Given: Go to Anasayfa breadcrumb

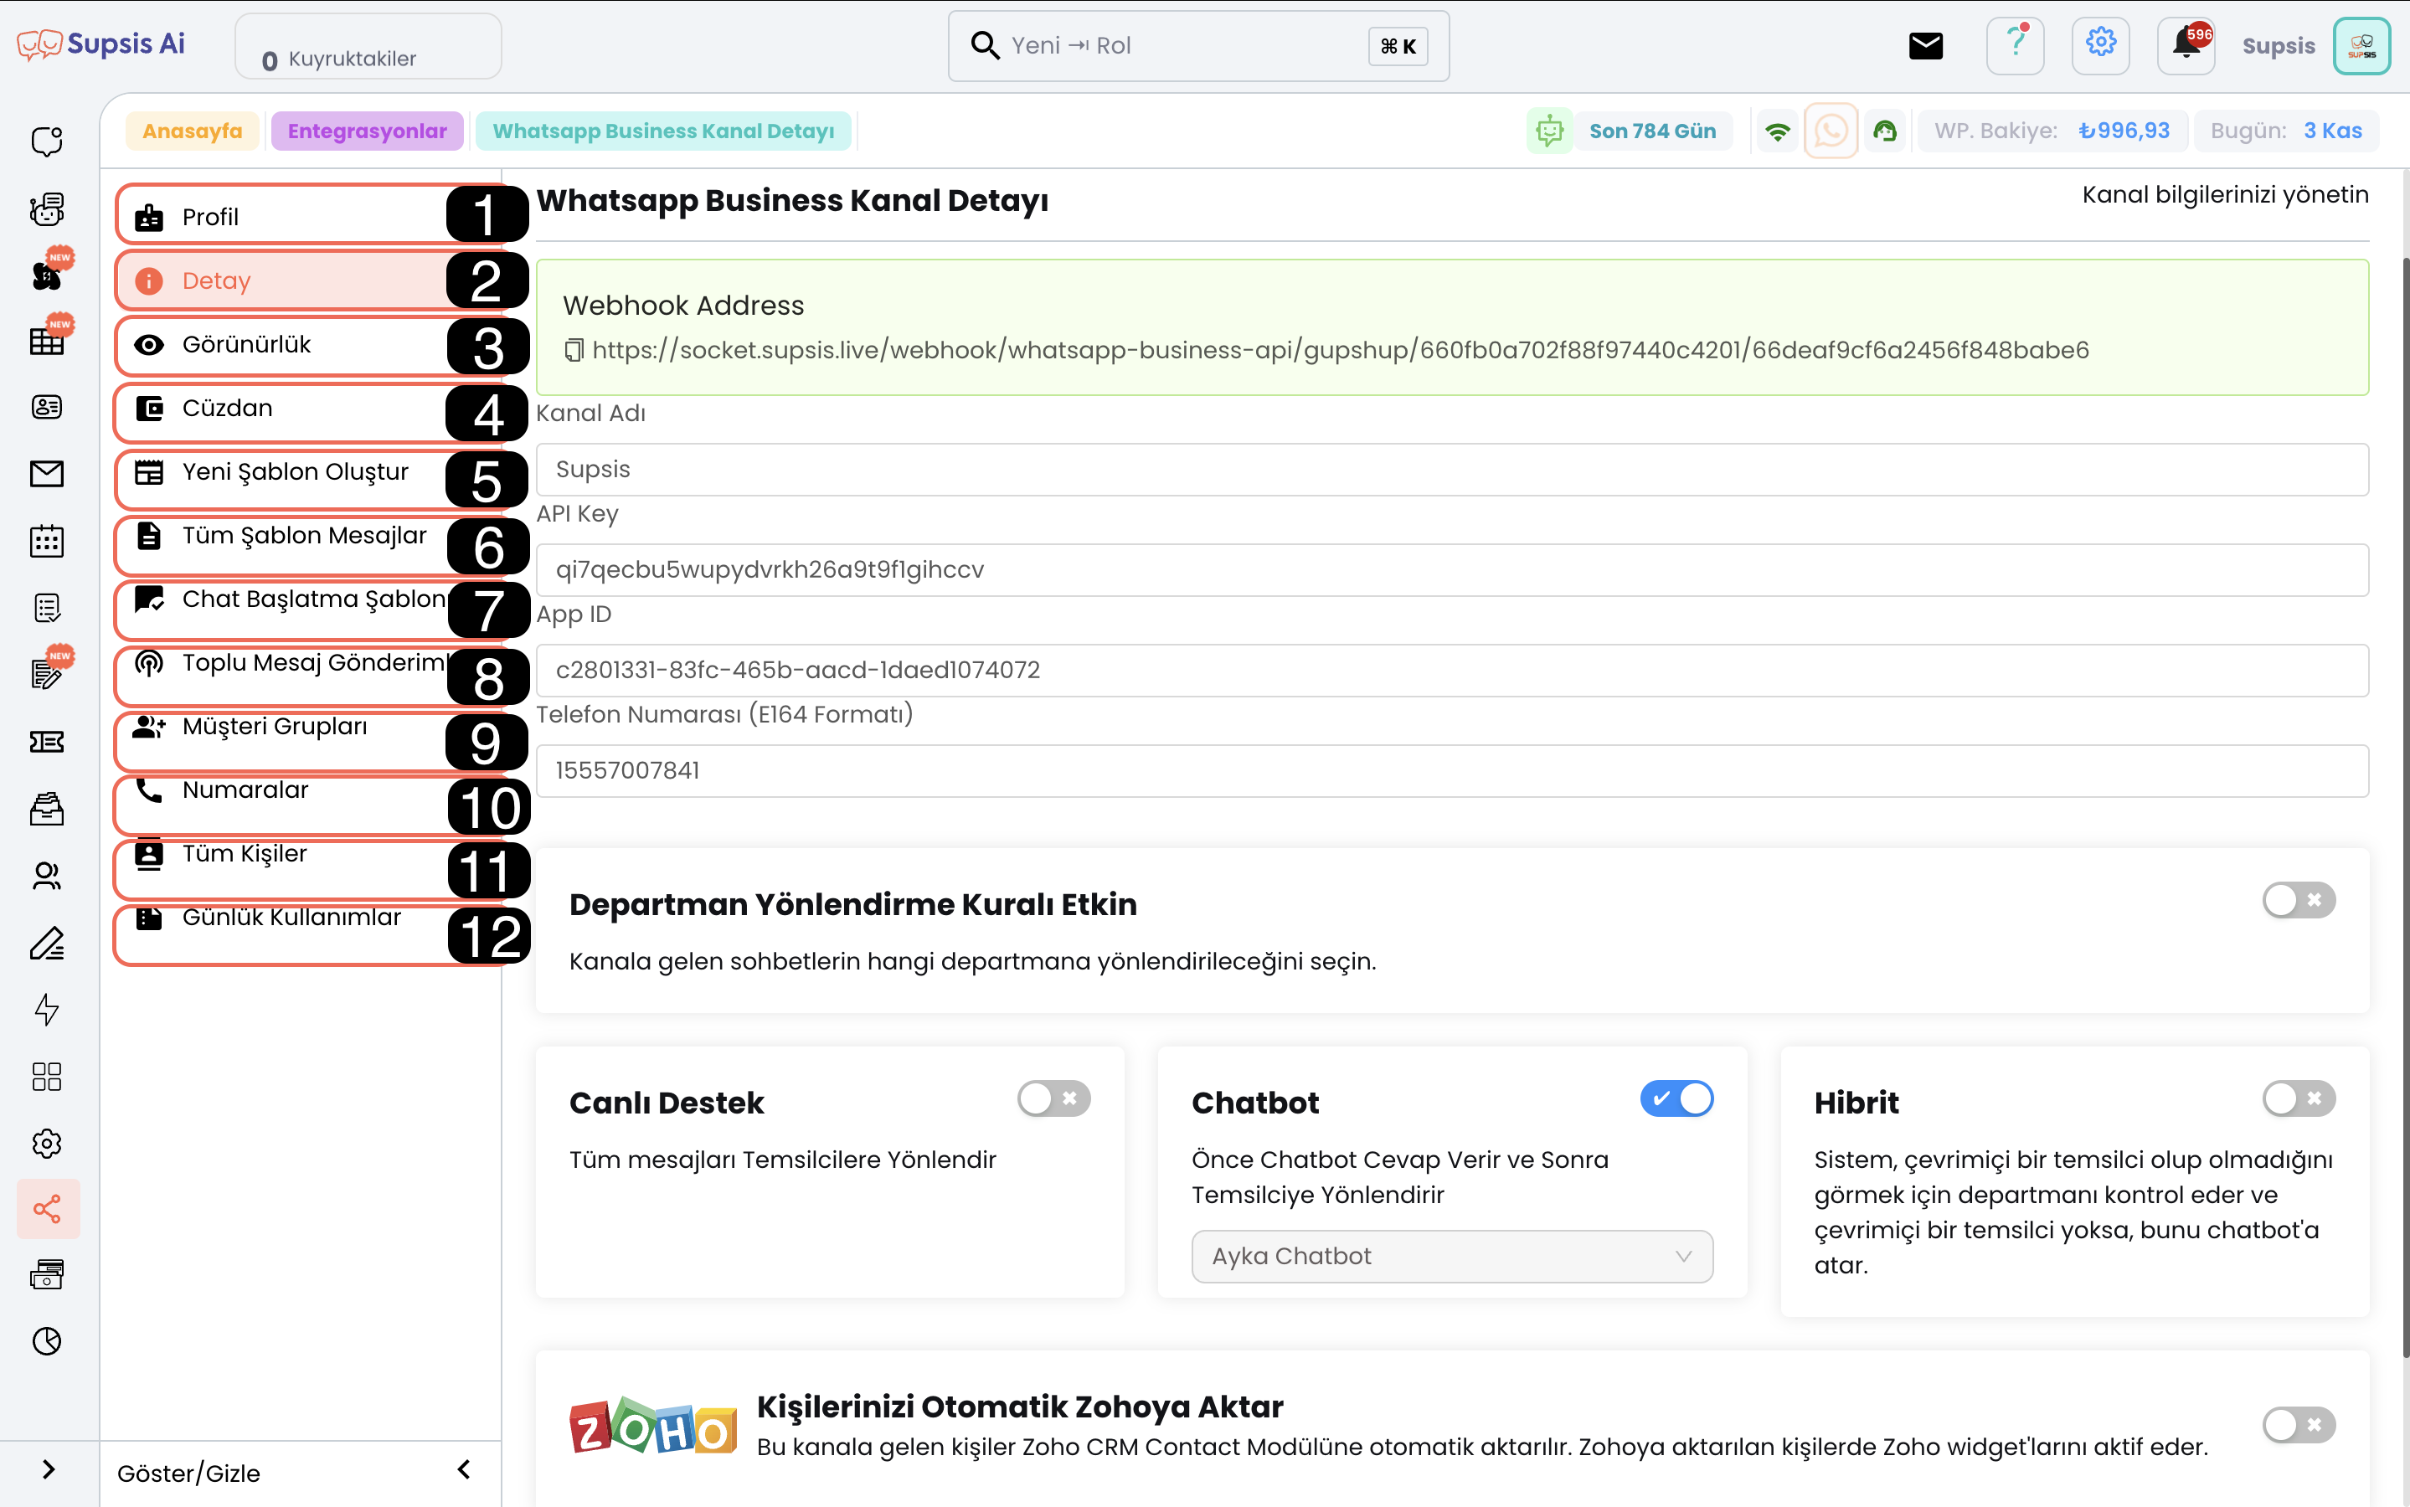Looking at the screenshot, I should (x=193, y=131).
